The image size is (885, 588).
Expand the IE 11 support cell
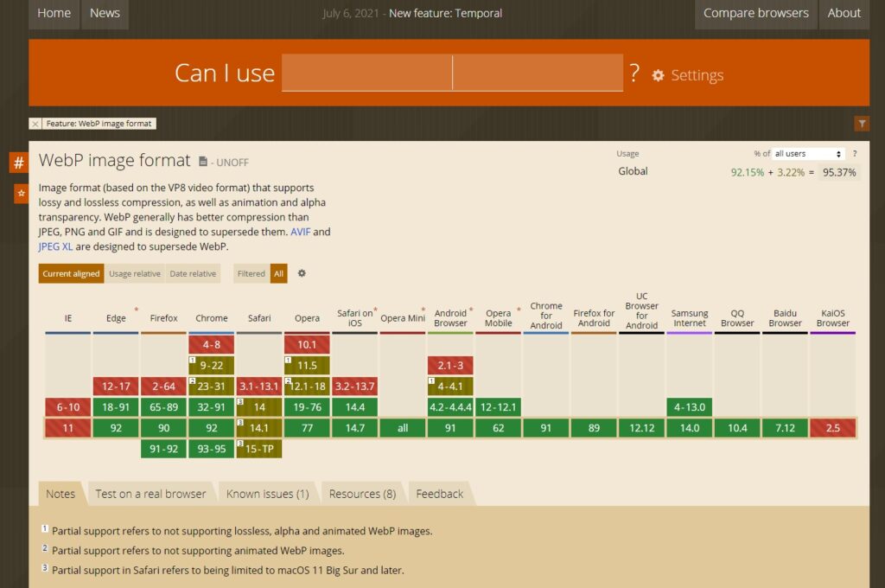(x=67, y=427)
